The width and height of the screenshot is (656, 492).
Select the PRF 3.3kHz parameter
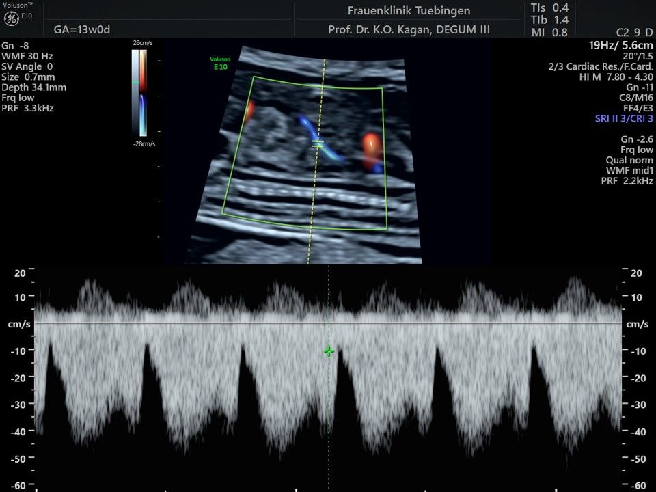coord(28,108)
